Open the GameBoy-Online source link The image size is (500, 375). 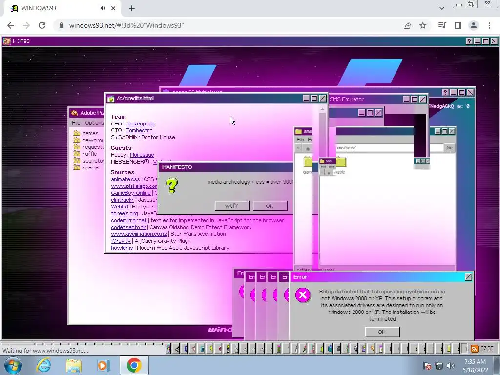(x=131, y=193)
